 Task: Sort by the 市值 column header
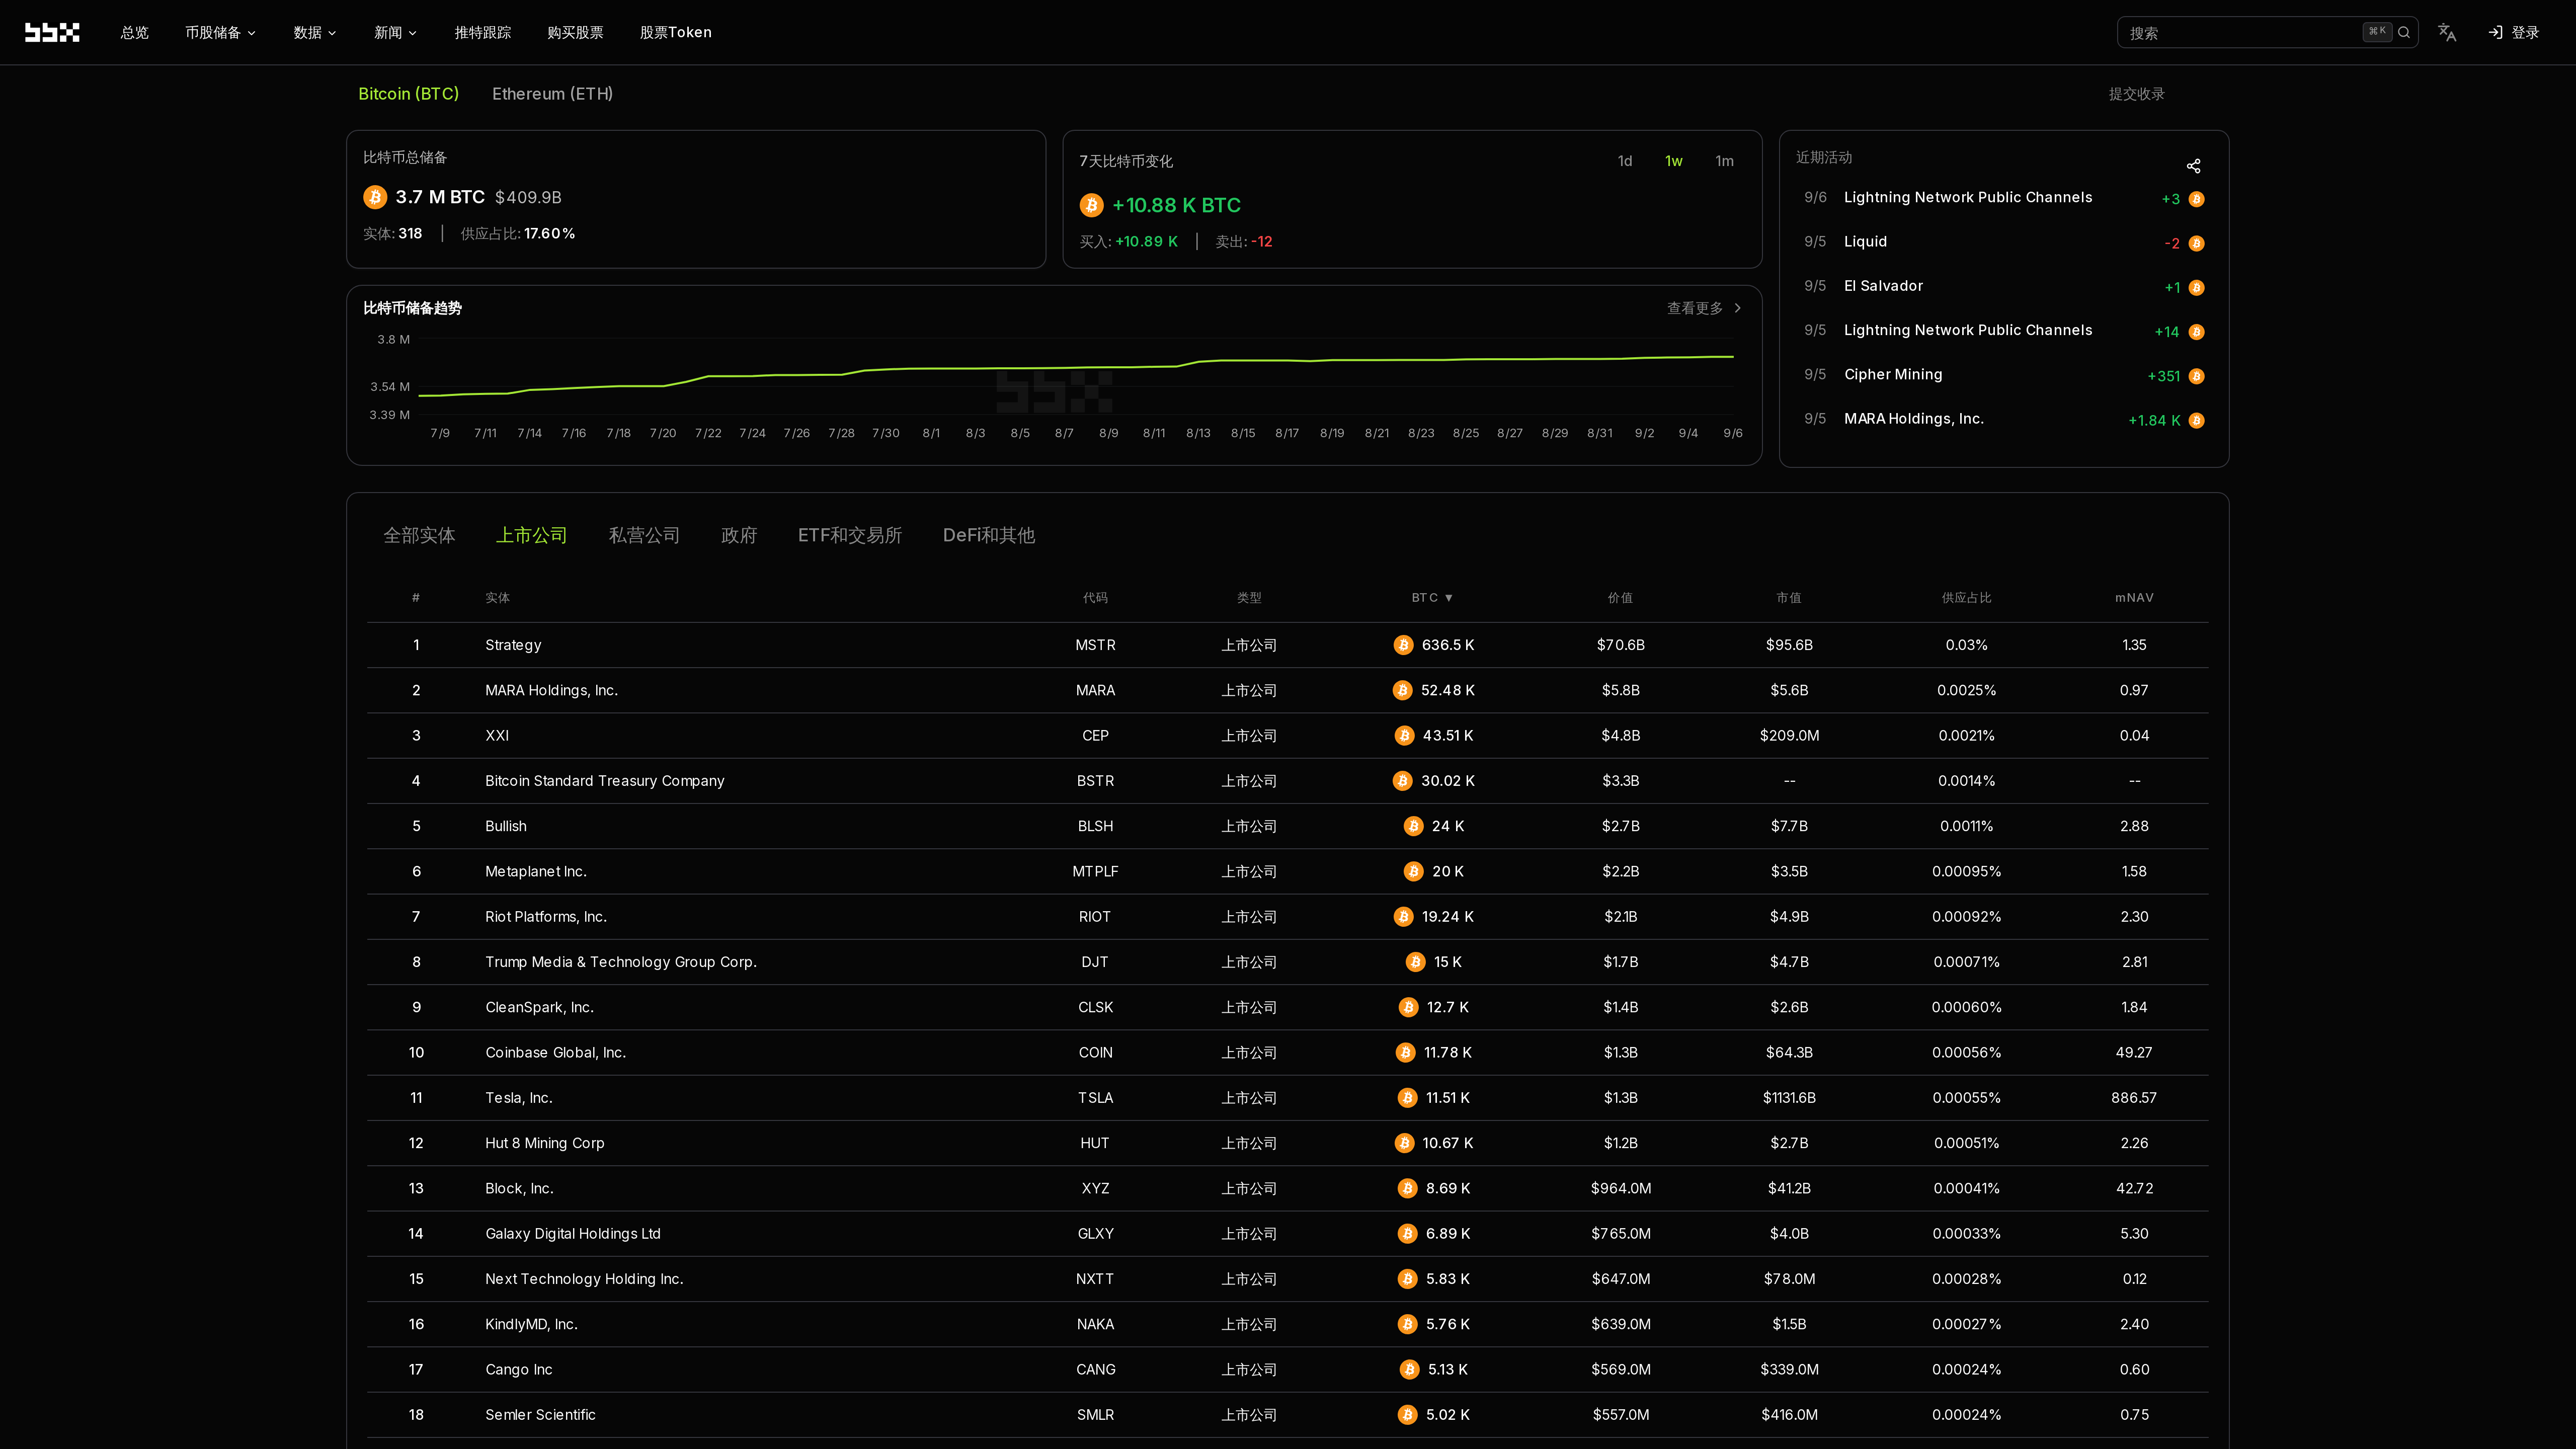(1789, 598)
